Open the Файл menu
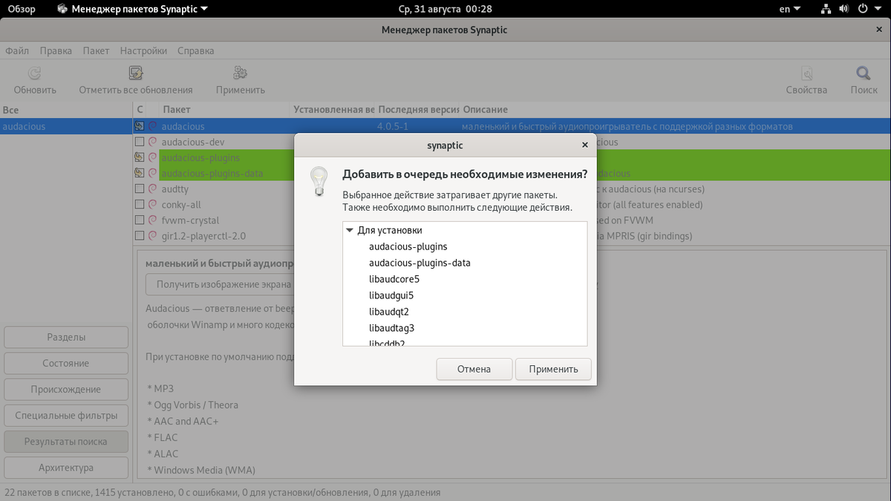Screen dimensions: 891x501 coord(17,50)
